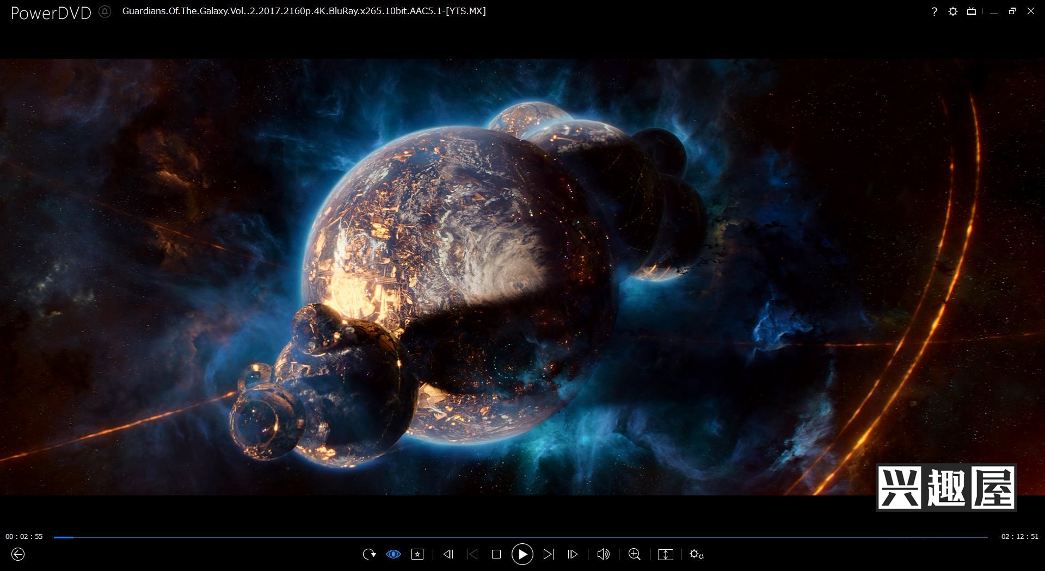Toggle the TrueTheater eye enhancement
The height and width of the screenshot is (571, 1045).
(x=394, y=554)
